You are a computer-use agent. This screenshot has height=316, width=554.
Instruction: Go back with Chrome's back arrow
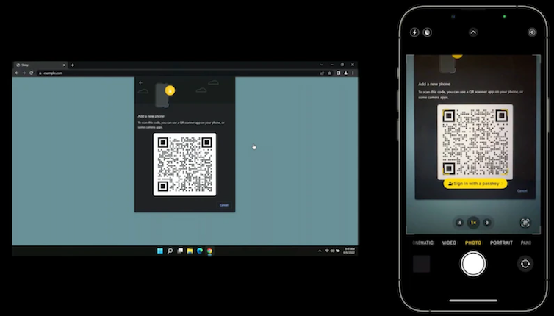tap(17, 73)
